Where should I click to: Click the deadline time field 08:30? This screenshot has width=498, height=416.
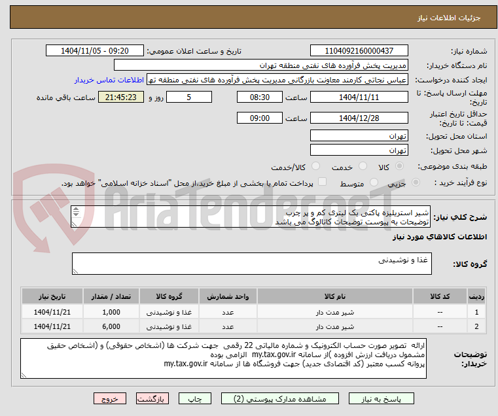click(260, 97)
